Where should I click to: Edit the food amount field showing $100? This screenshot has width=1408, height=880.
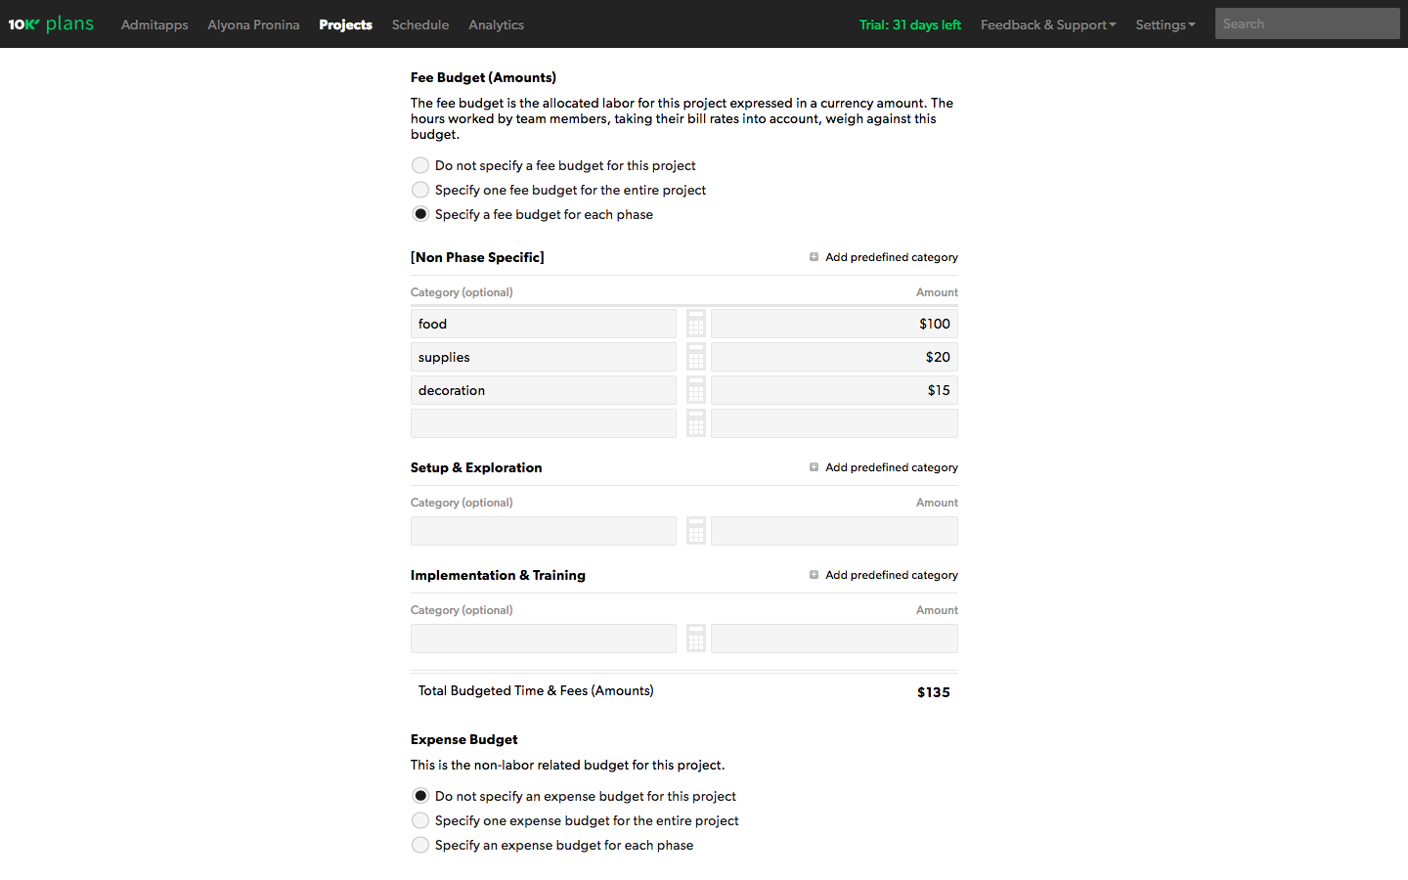point(834,324)
